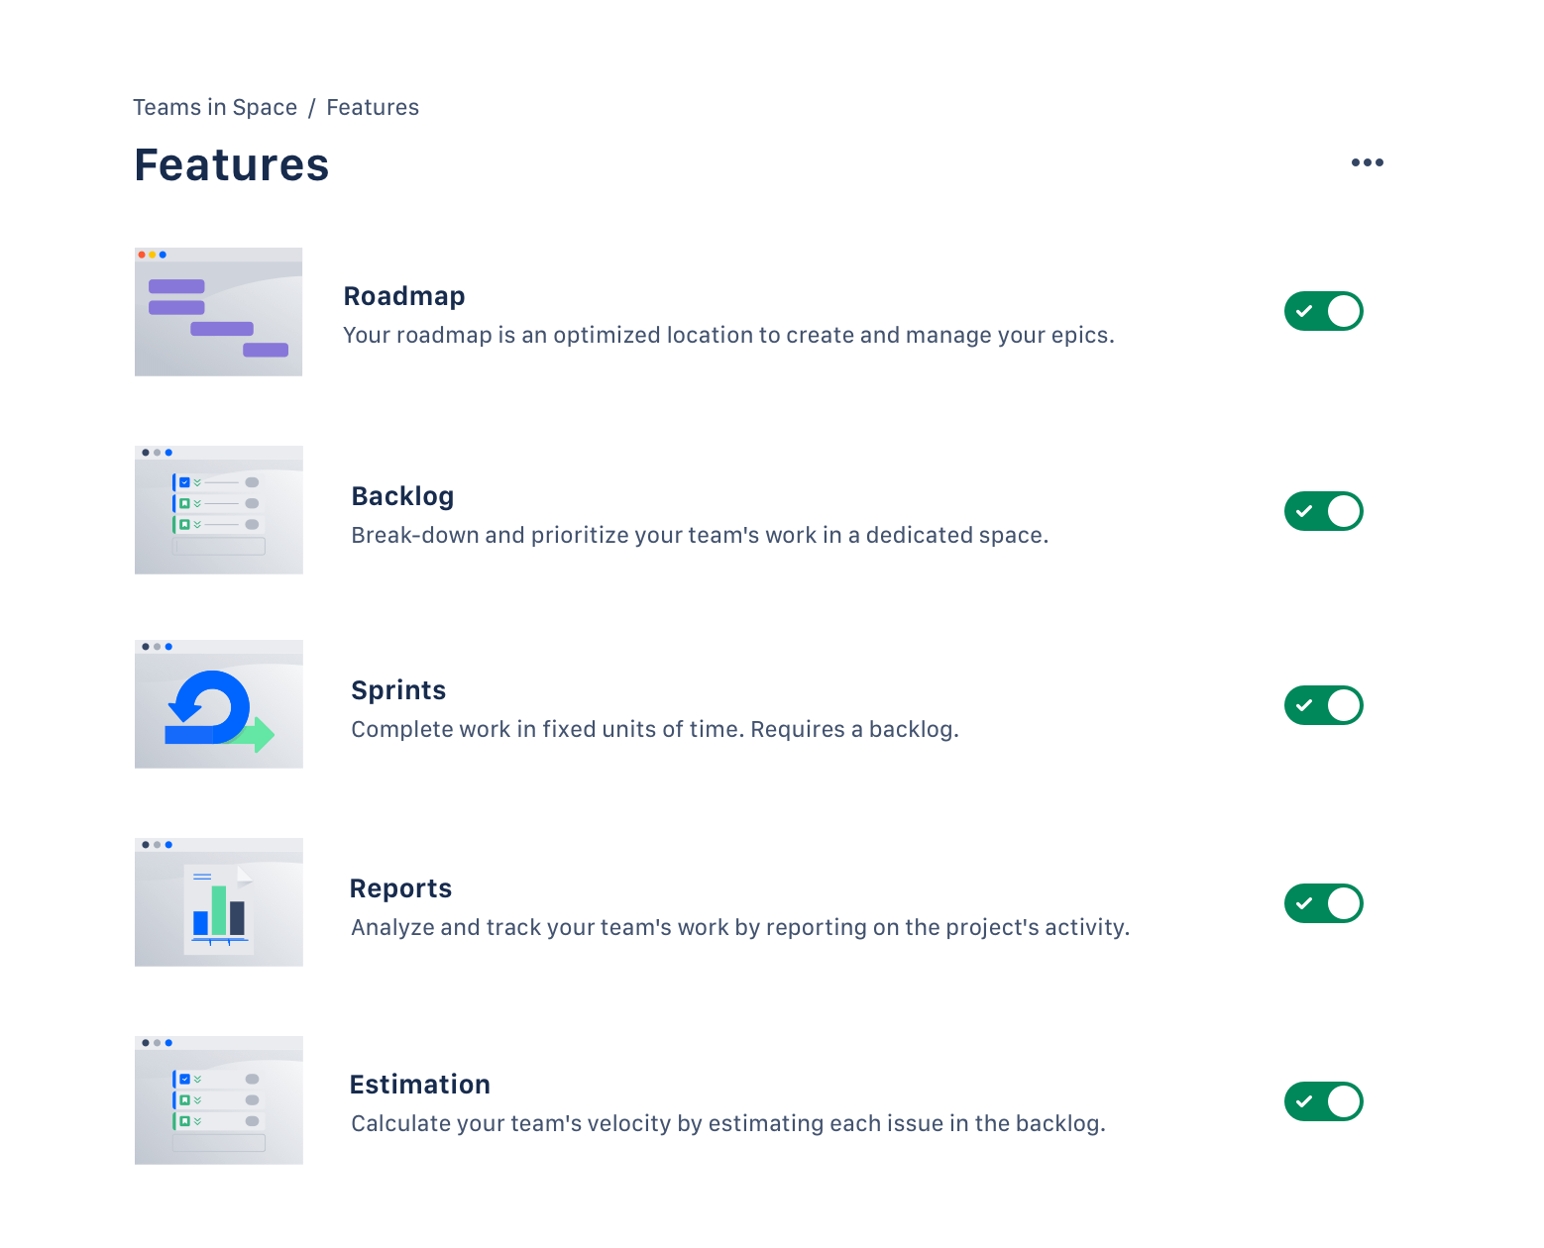Click the Estimation feature description text
The width and height of the screenshot is (1544, 1248).
click(728, 1123)
